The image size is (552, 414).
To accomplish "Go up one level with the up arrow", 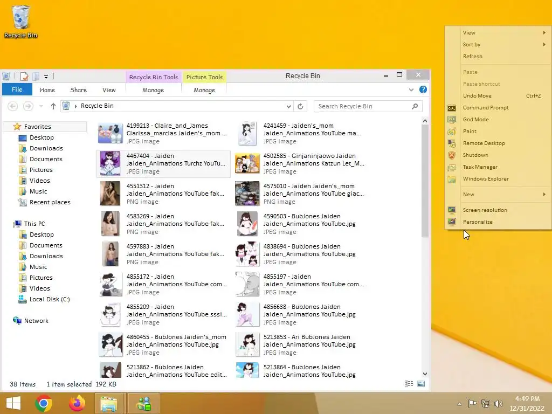I will [x=53, y=106].
